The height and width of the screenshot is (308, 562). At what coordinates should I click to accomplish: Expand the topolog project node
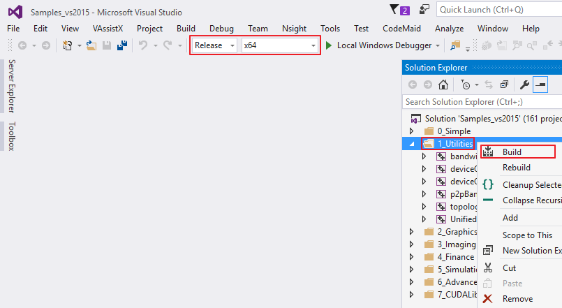coord(424,207)
